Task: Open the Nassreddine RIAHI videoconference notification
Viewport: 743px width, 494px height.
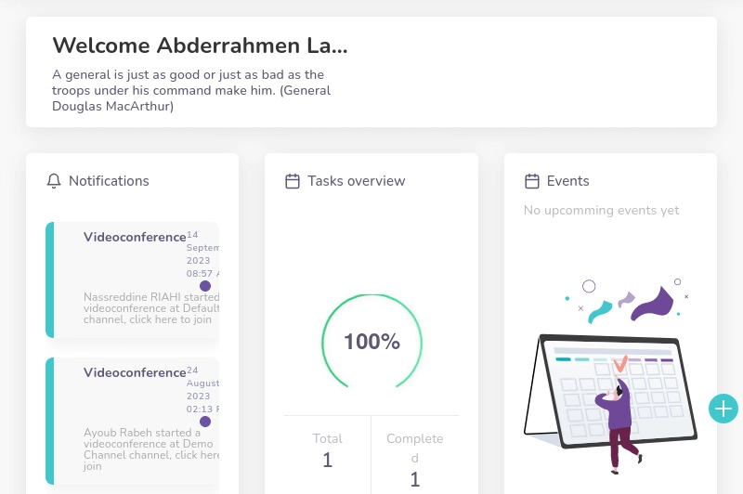Action: 135,279
